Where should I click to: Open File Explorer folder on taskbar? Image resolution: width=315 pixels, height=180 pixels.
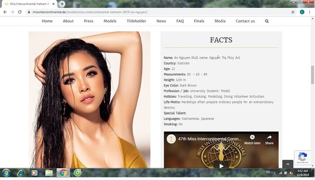[x=49, y=173]
